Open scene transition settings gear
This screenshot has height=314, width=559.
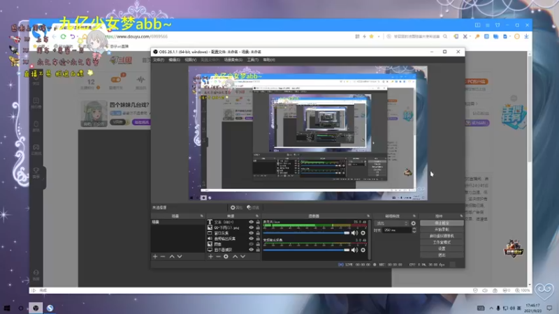point(414,223)
